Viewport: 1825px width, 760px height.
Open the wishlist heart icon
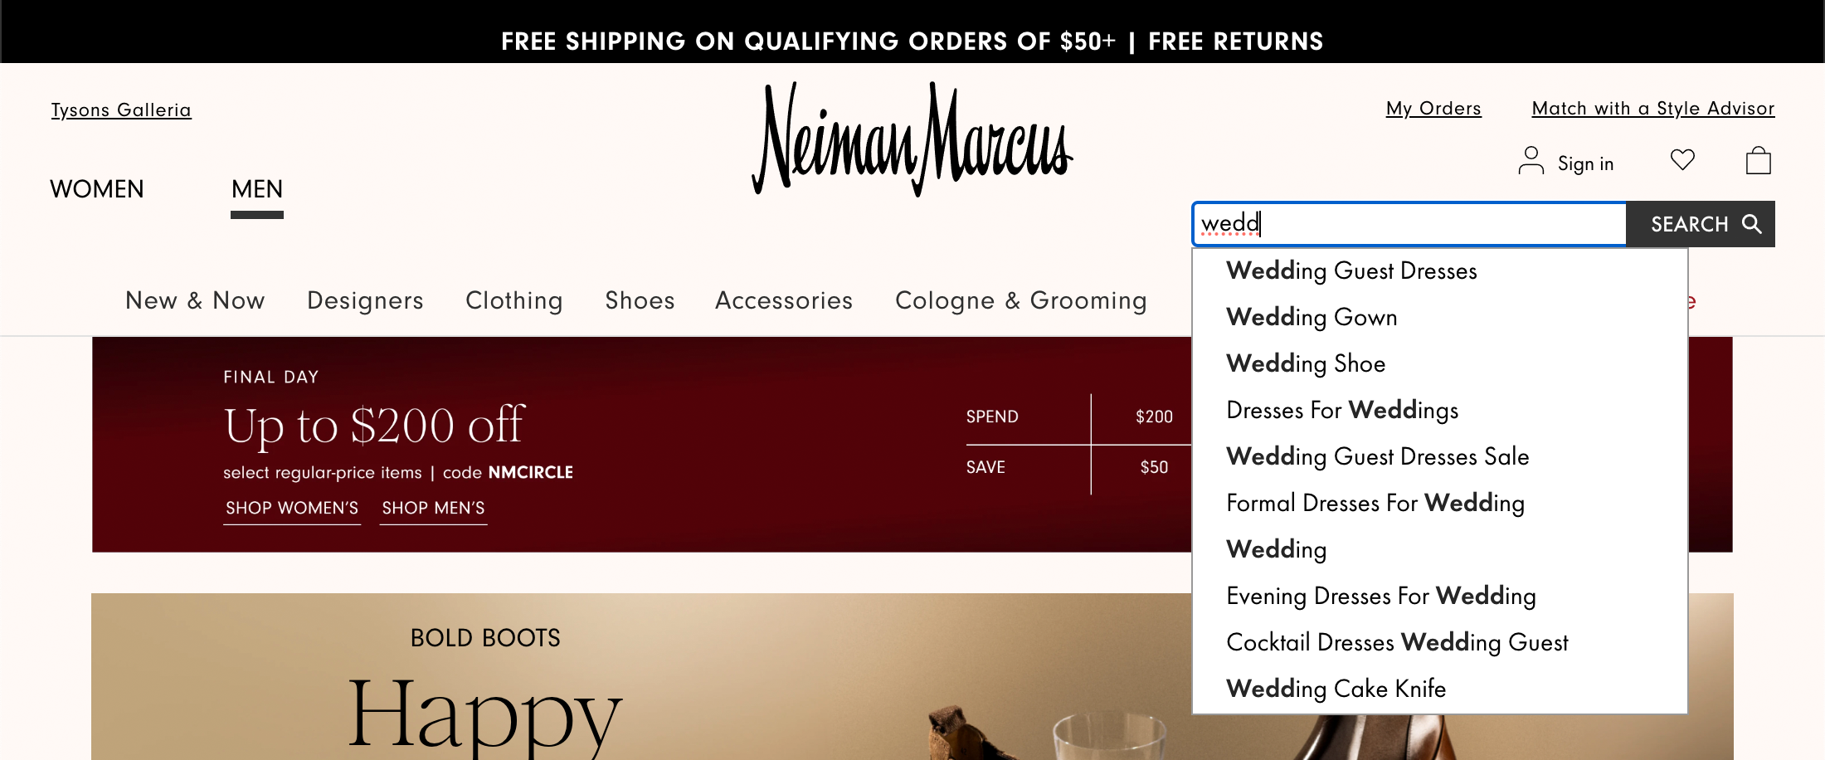[1682, 160]
